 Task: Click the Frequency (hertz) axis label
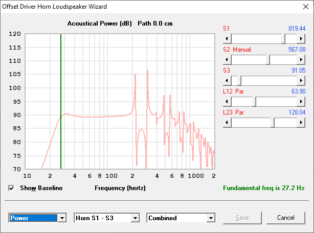point(120,188)
